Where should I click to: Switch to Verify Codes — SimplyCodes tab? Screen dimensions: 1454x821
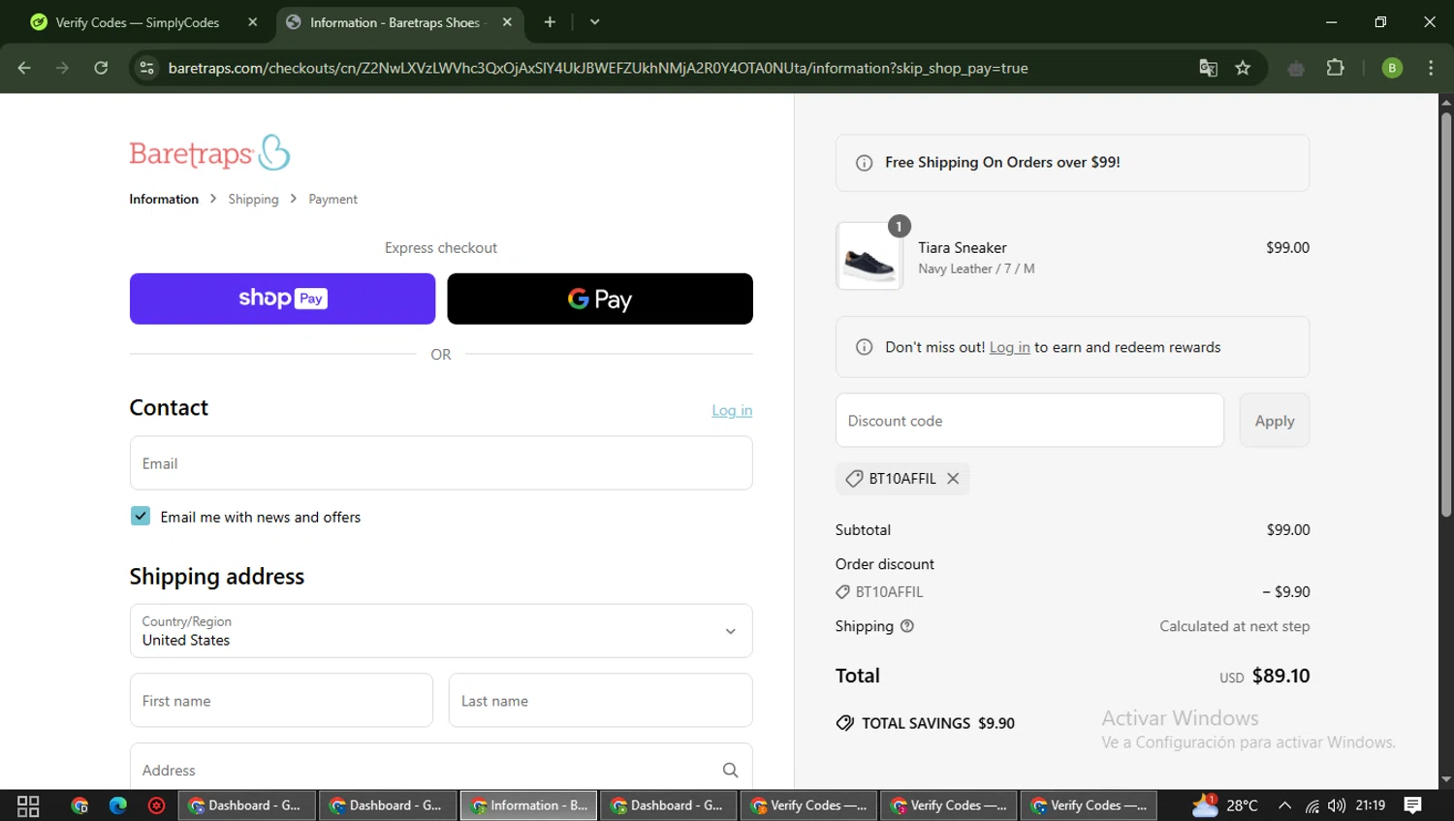click(x=138, y=22)
